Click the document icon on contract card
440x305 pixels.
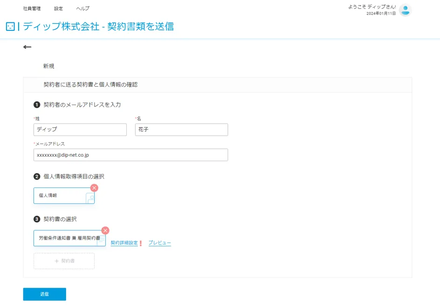tap(101, 241)
